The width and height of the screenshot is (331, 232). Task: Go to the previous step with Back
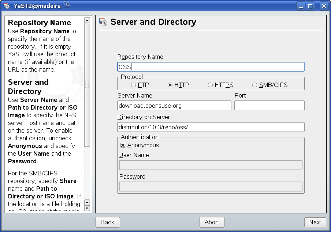coord(107,222)
